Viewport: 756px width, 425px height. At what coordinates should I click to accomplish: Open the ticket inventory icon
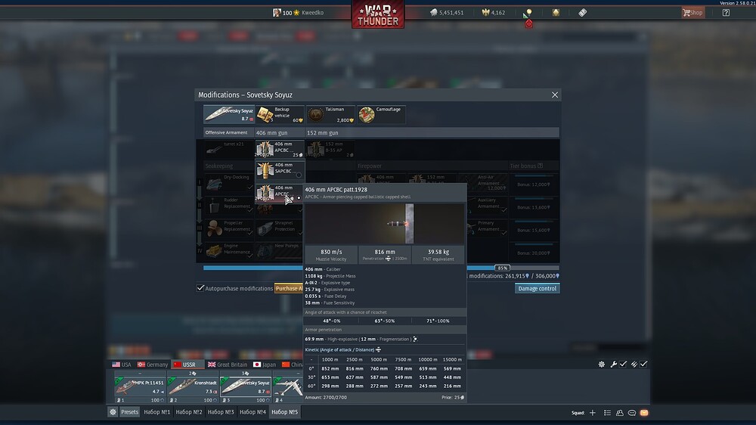[x=582, y=13]
